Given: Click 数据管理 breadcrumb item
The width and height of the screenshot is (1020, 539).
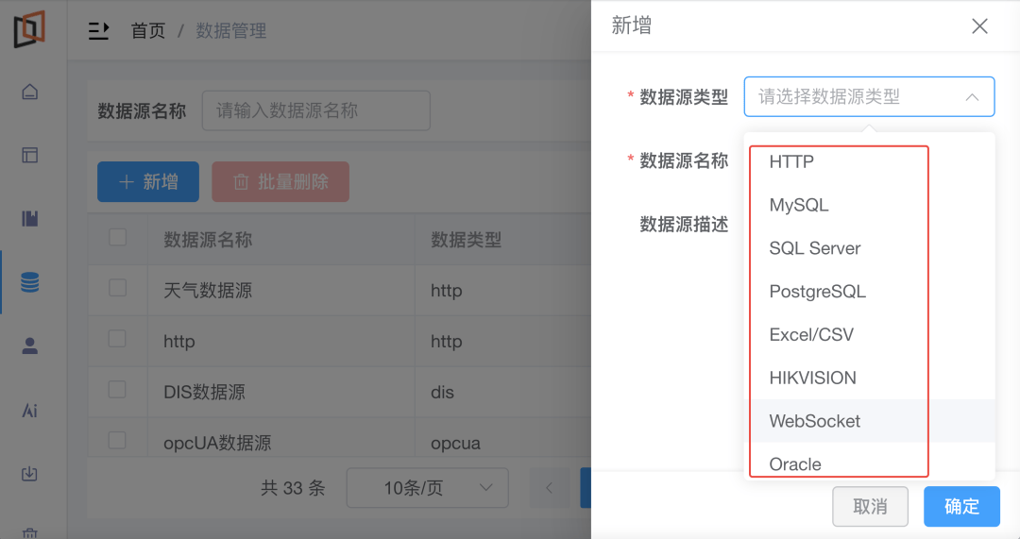Looking at the screenshot, I should 231,30.
